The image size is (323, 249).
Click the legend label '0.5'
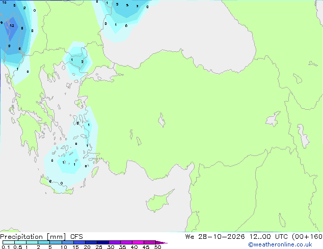[18, 247]
